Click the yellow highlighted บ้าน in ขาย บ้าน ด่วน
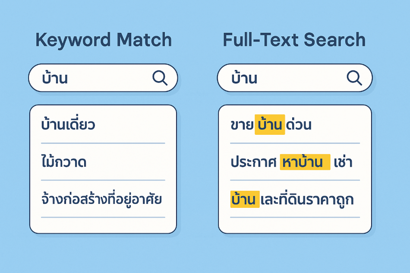410x273 pixels. 270,124
